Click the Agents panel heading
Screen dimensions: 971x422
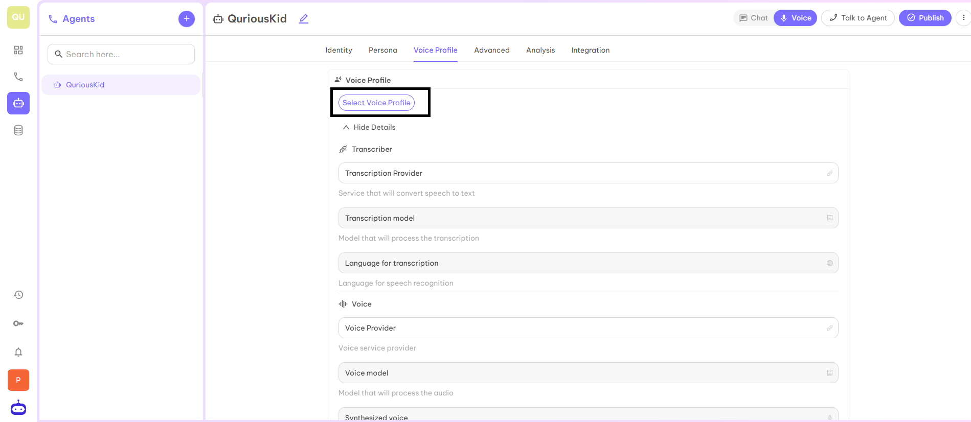pyautogui.click(x=78, y=19)
